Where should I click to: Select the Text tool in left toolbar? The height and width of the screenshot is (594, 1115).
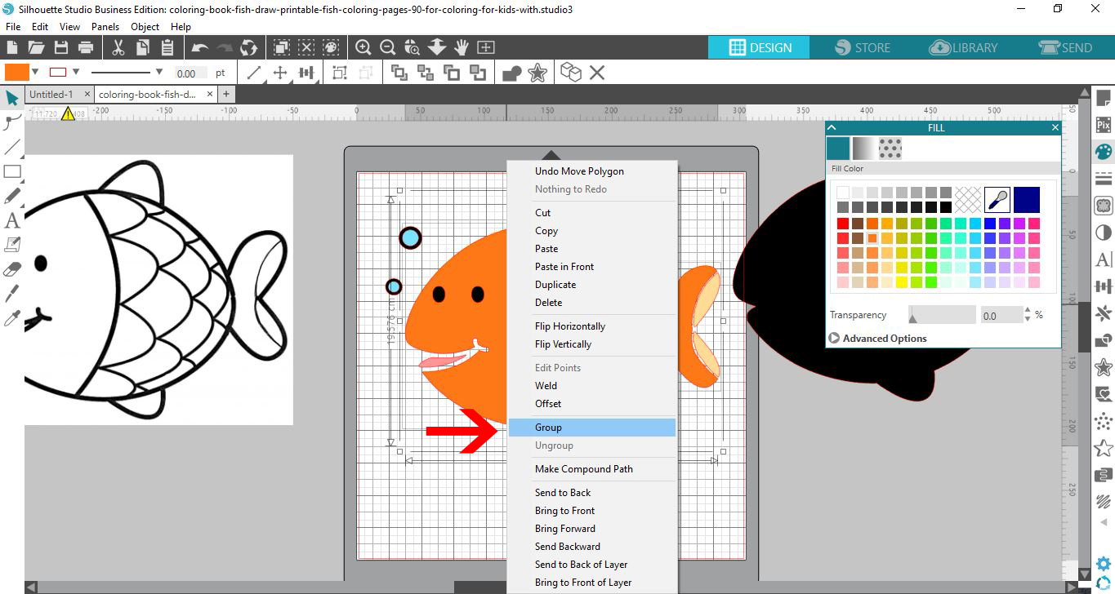click(11, 221)
